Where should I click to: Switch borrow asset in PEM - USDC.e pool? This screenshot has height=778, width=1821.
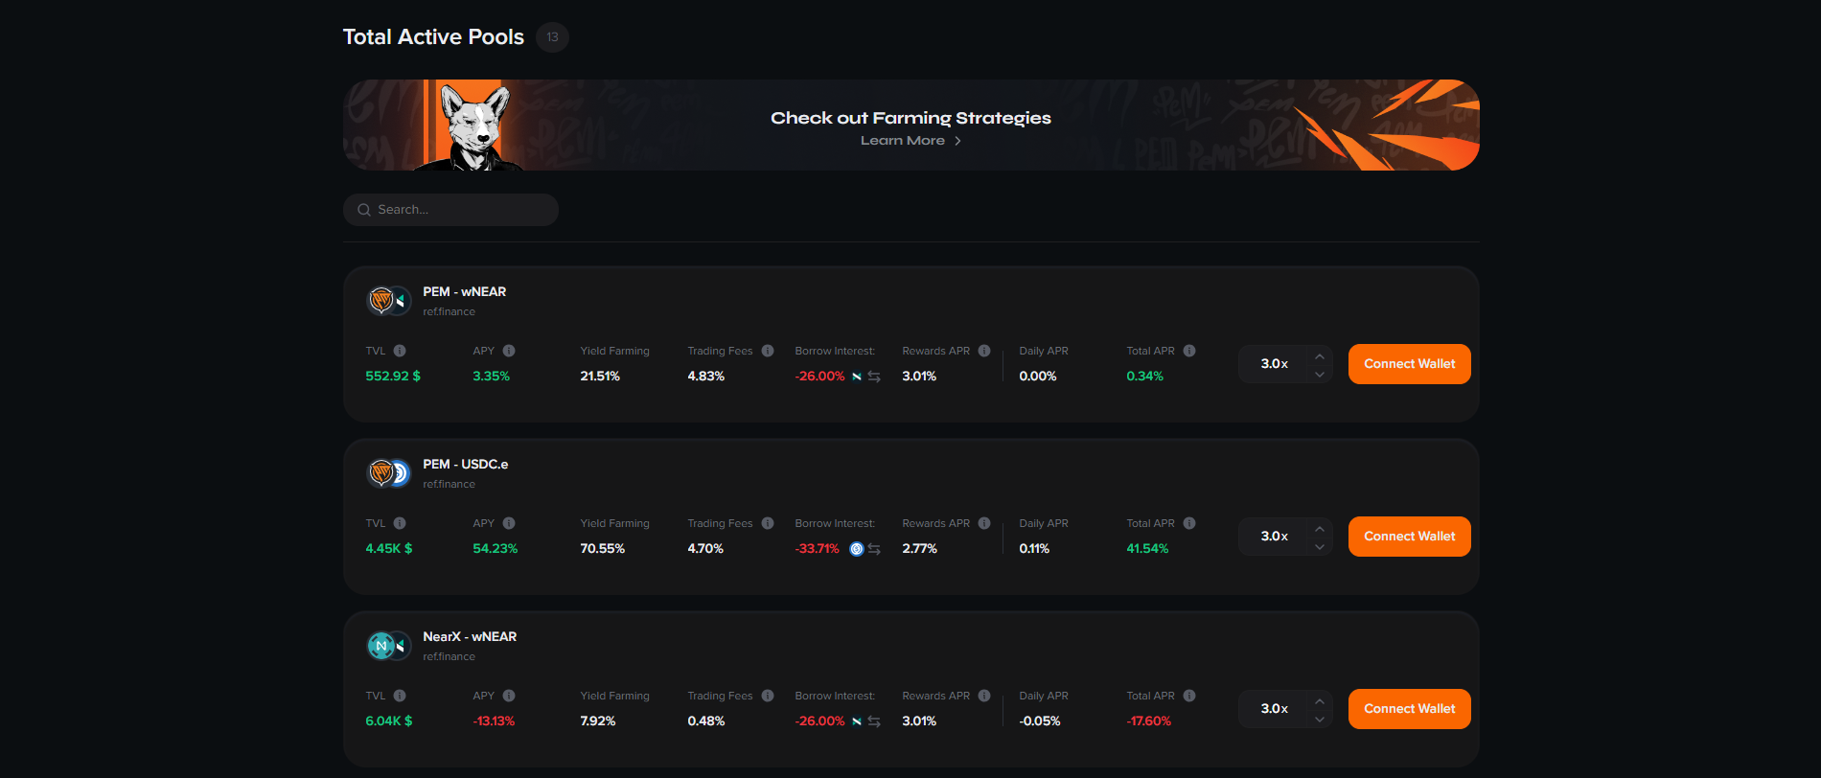pos(874,549)
